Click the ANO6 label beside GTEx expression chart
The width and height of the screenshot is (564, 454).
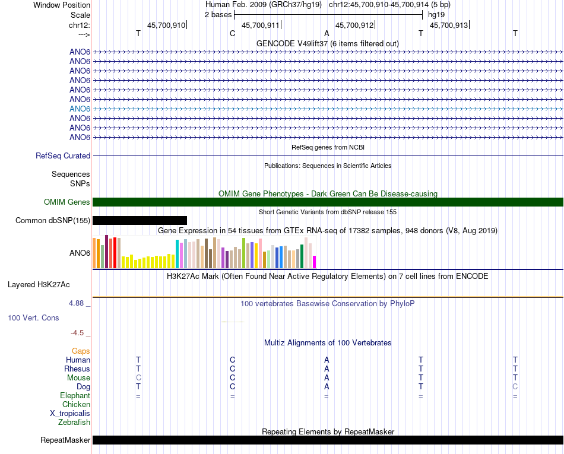click(x=80, y=253)
